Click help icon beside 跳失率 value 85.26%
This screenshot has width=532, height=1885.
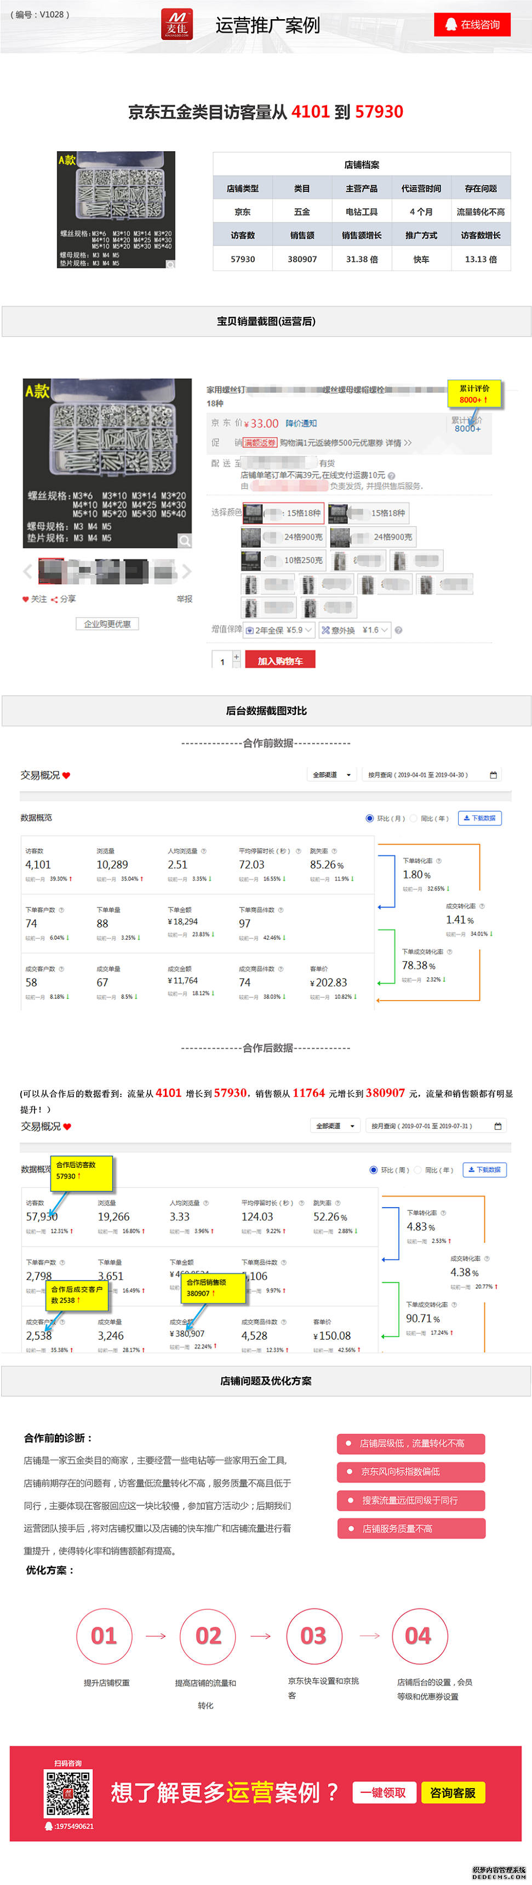click(334, 851)
